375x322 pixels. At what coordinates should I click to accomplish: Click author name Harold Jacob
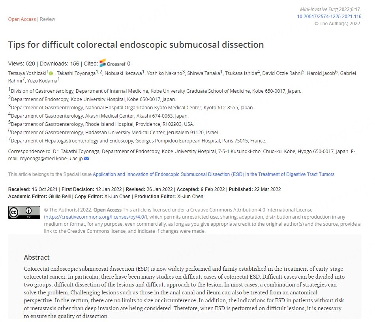click(x=321, y=73)
